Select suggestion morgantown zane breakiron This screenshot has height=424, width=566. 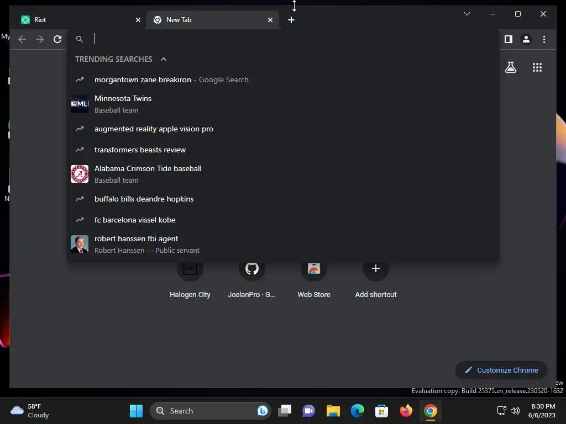tap(283, 79)
